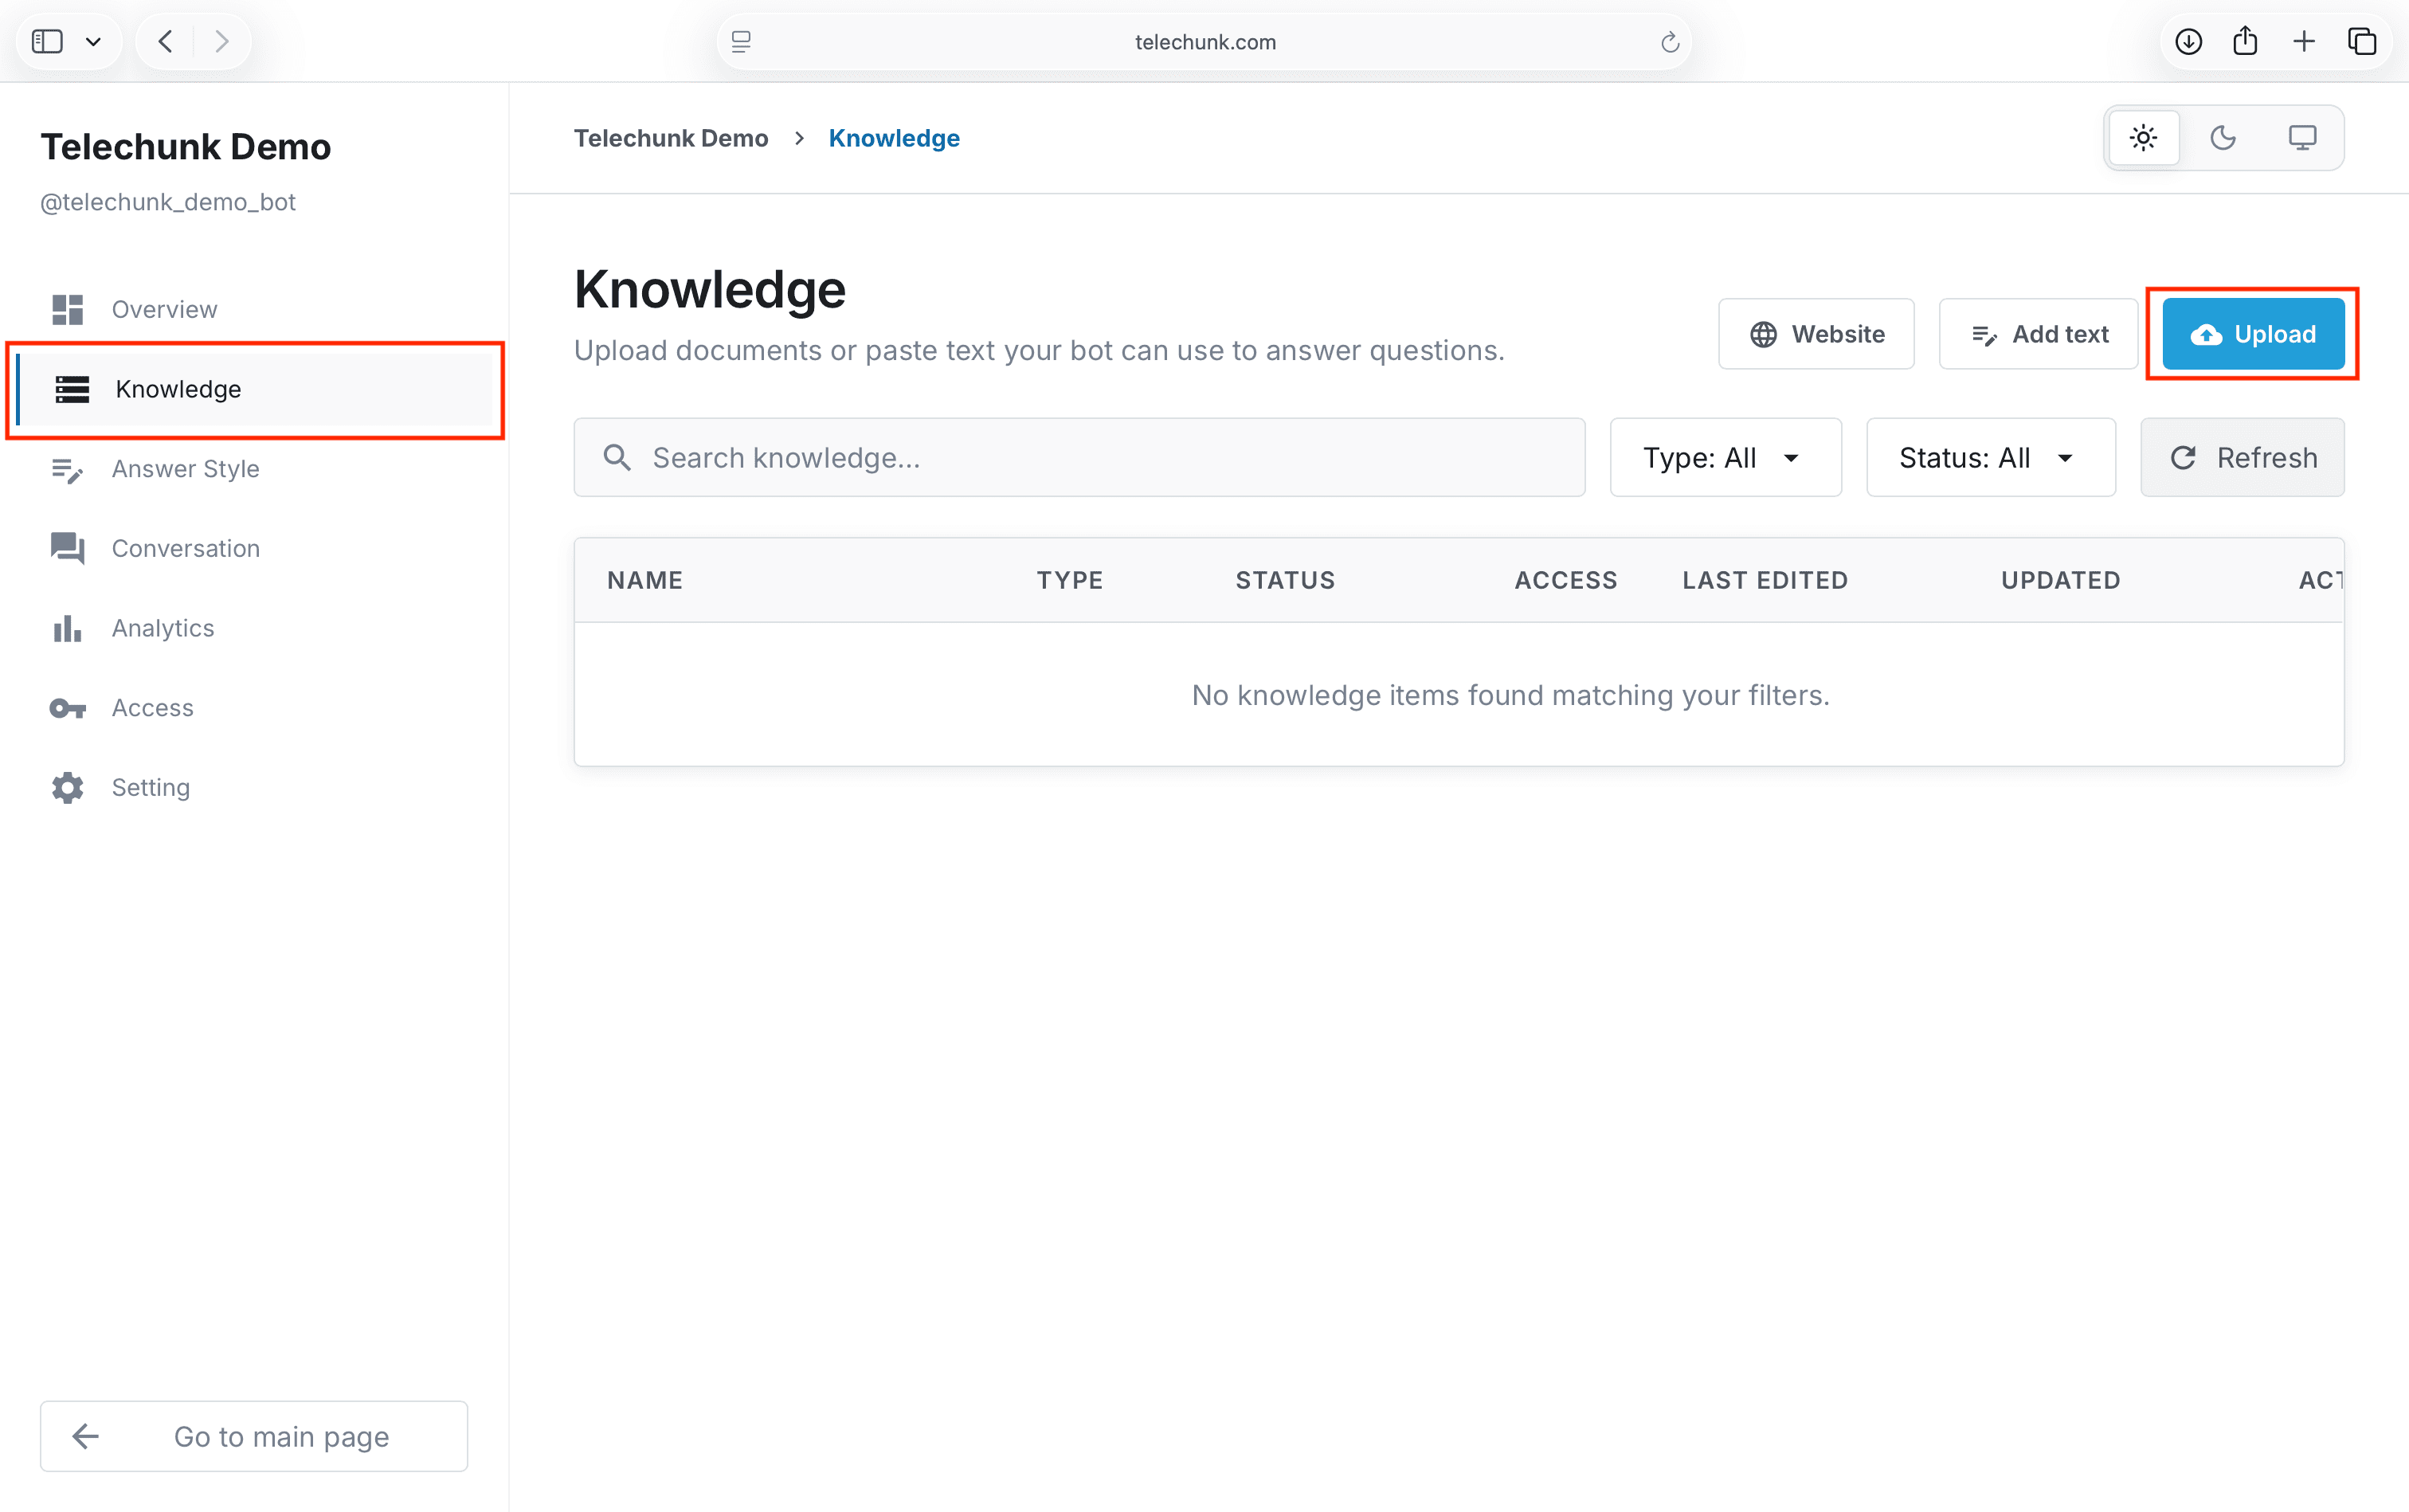Open a new browser tab
Viewport: 2409px width, 1512px height.
(2304, 41)
